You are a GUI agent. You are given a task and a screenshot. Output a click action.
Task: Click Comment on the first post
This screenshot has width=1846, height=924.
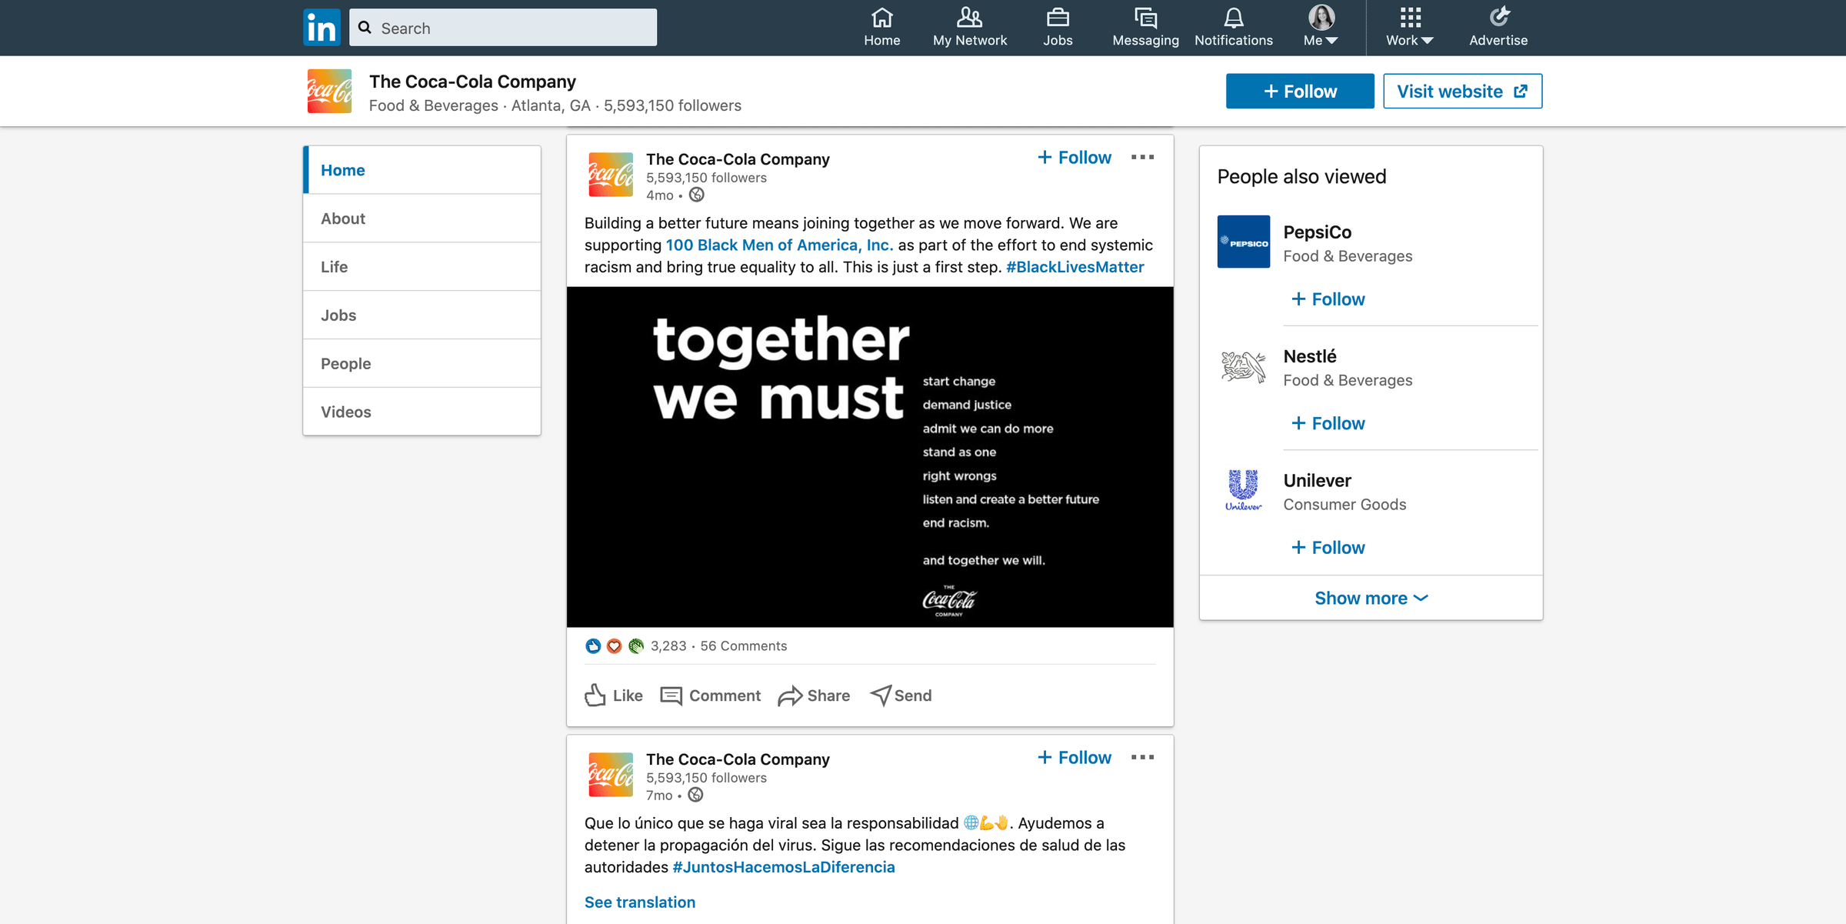tap(711, 696)
